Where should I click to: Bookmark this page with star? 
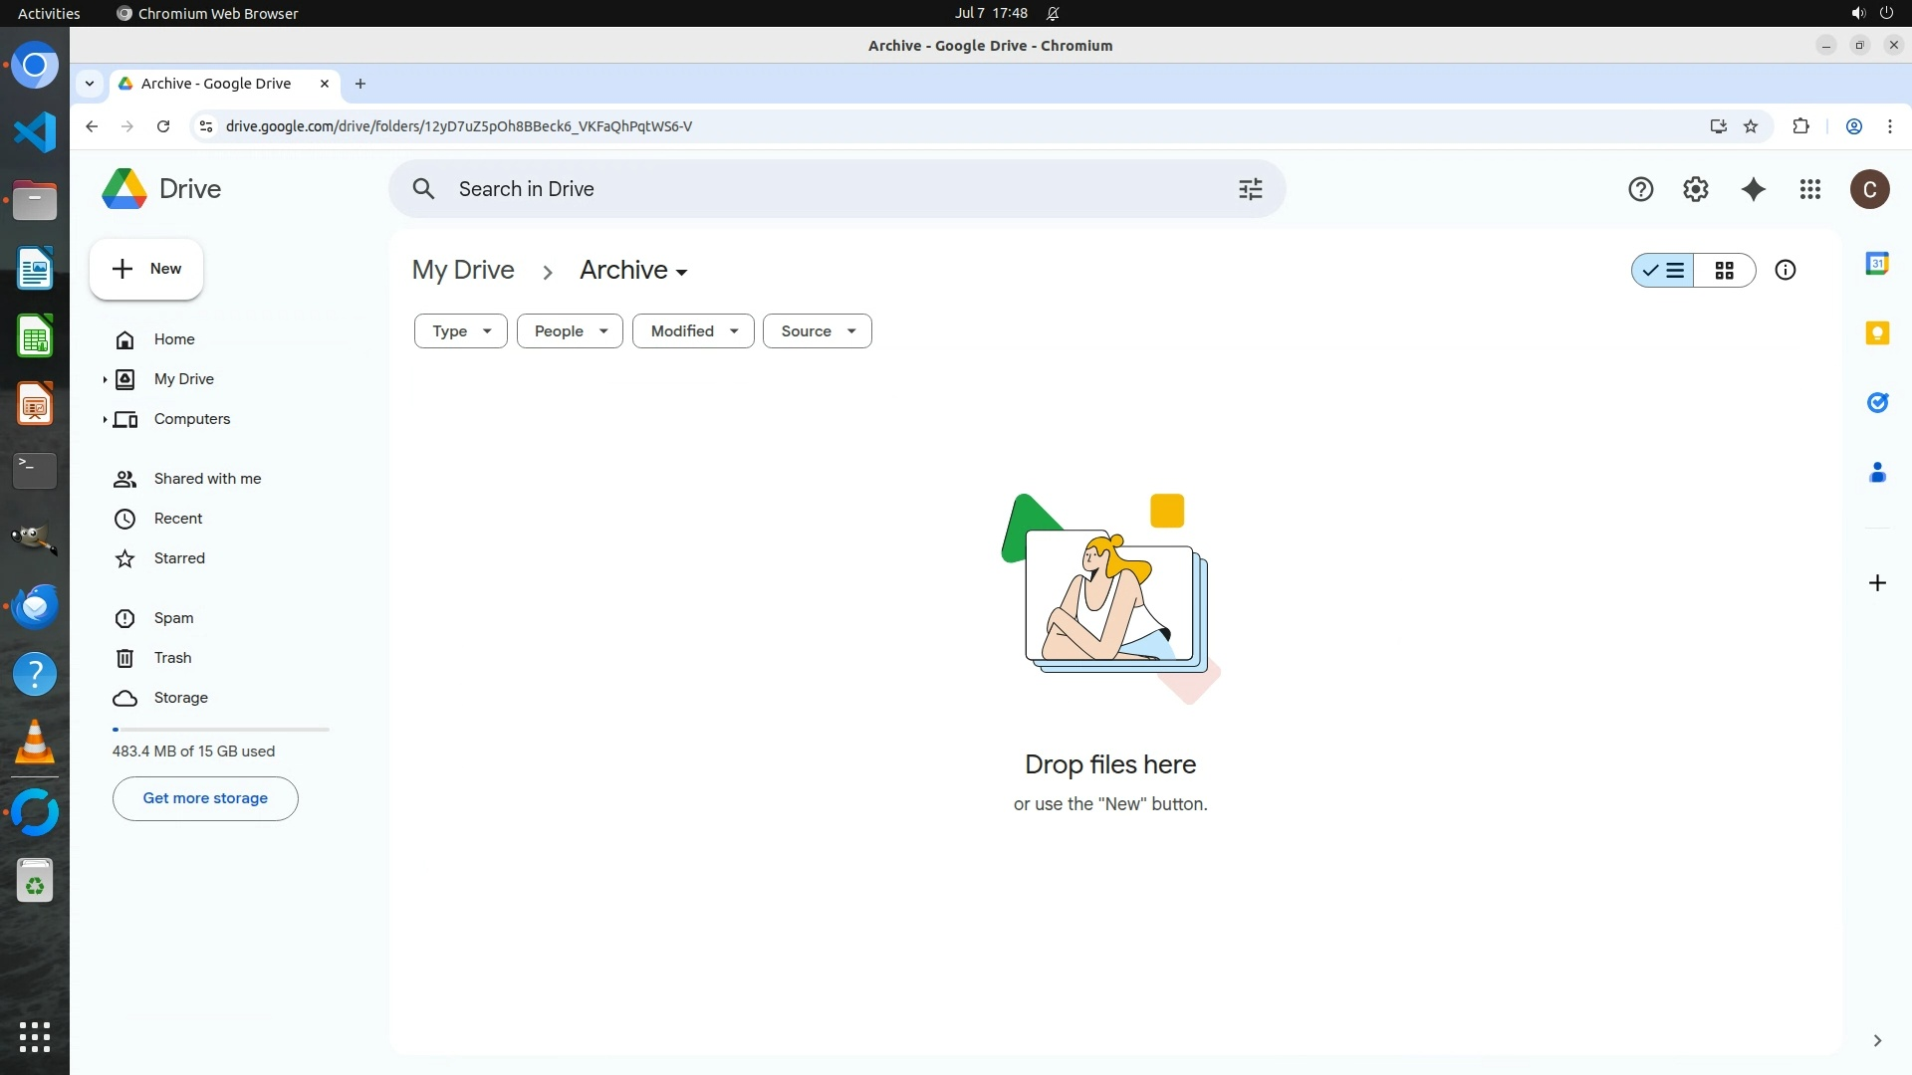(x=1751, y=126)
